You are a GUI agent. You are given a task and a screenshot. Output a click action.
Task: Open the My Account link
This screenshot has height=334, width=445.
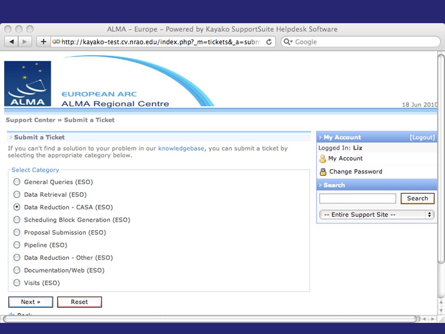345,159
